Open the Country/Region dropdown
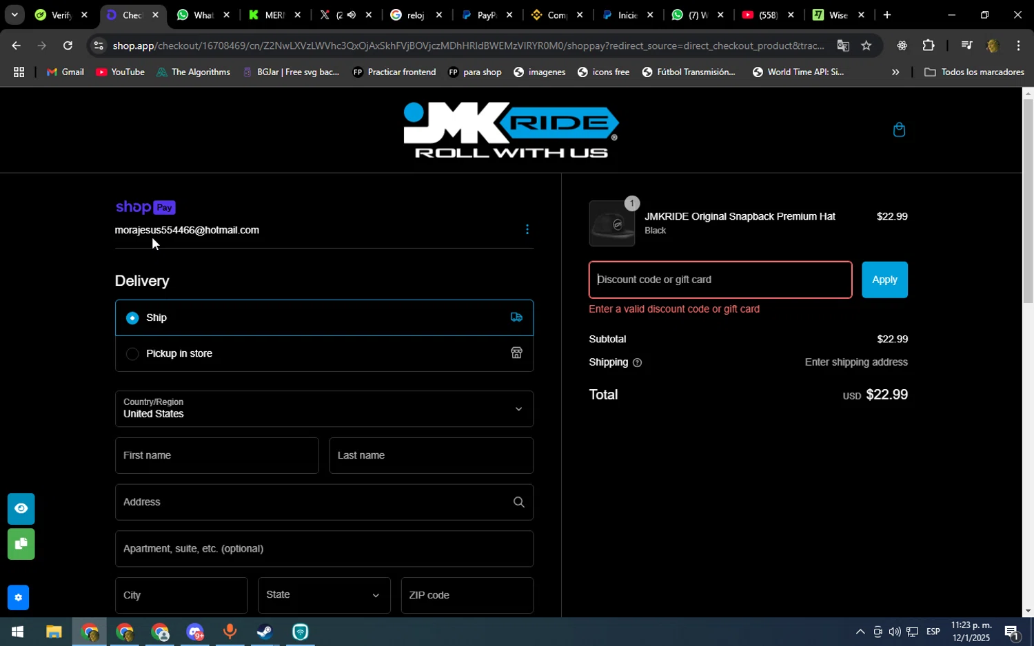Viewport: 1034px width, 646px height. [x=324, y=408]
